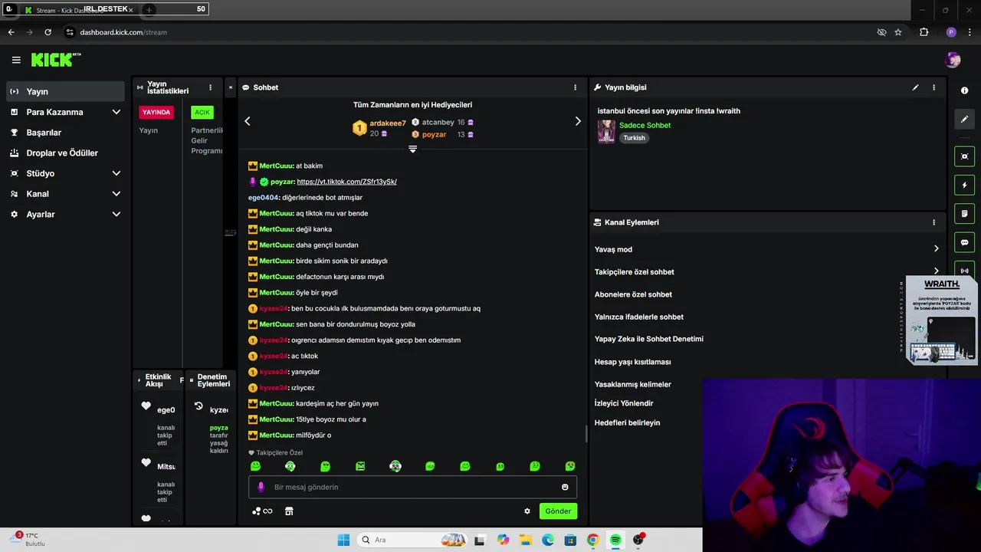The width and height of the screenshot is (981, 552).
Task: Open chat settings gear icon
Action: (x=527, y=511)
